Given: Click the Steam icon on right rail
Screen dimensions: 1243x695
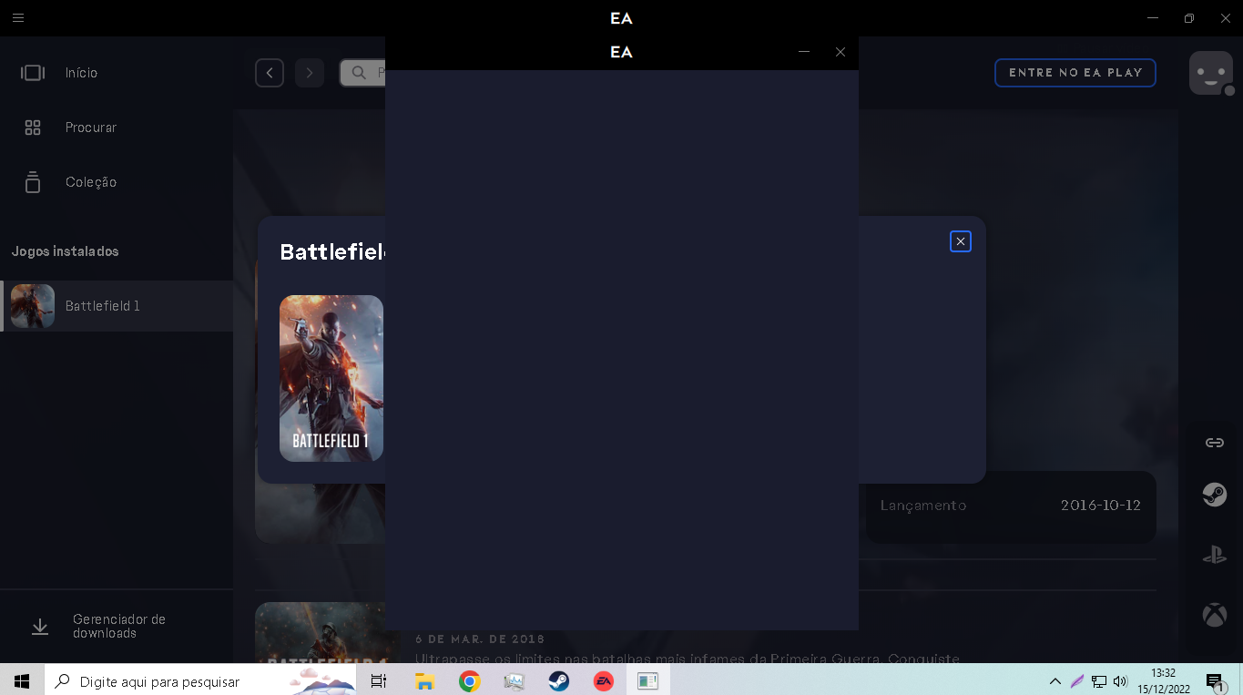Looking at the screenshot, I should point(1215,495).
